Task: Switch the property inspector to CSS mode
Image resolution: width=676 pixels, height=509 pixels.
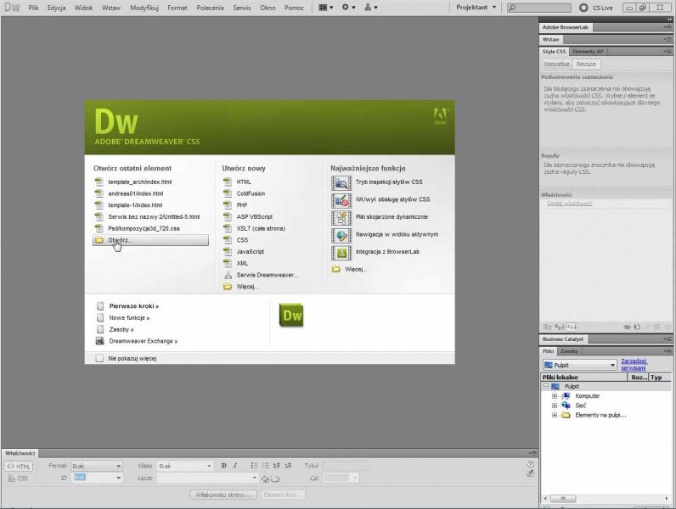Action: pos(19,478)
